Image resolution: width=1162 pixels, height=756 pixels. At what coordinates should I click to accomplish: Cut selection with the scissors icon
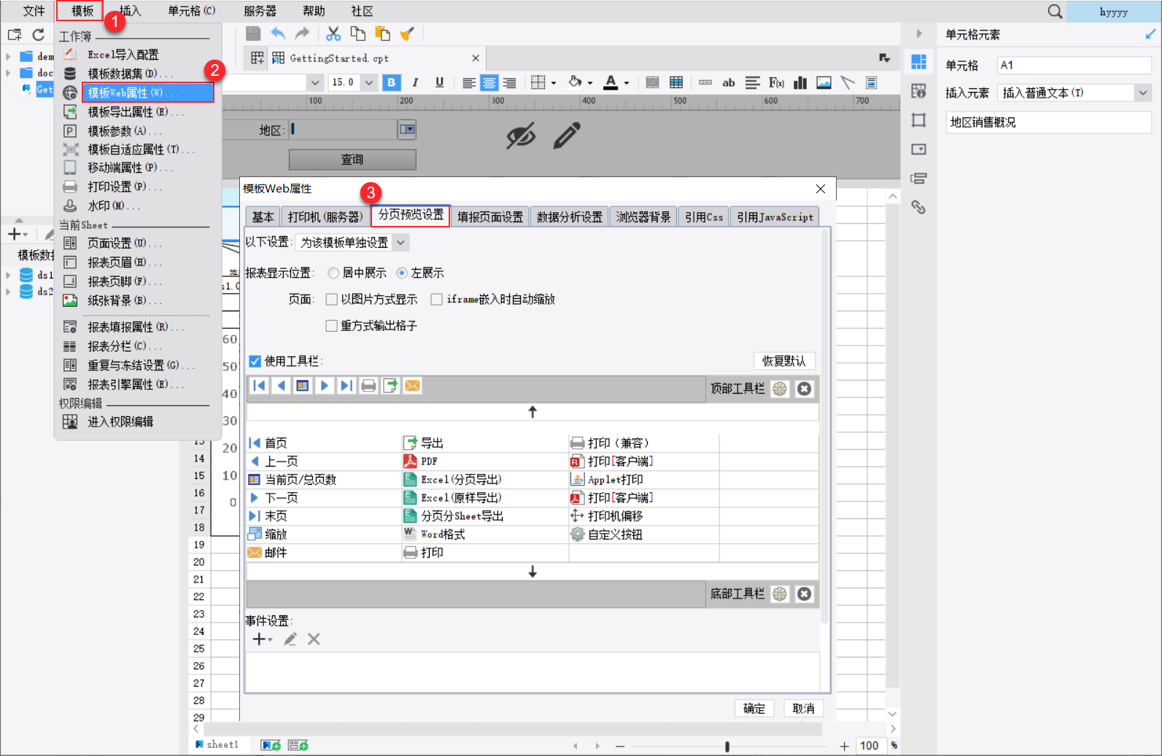[333, 34]
